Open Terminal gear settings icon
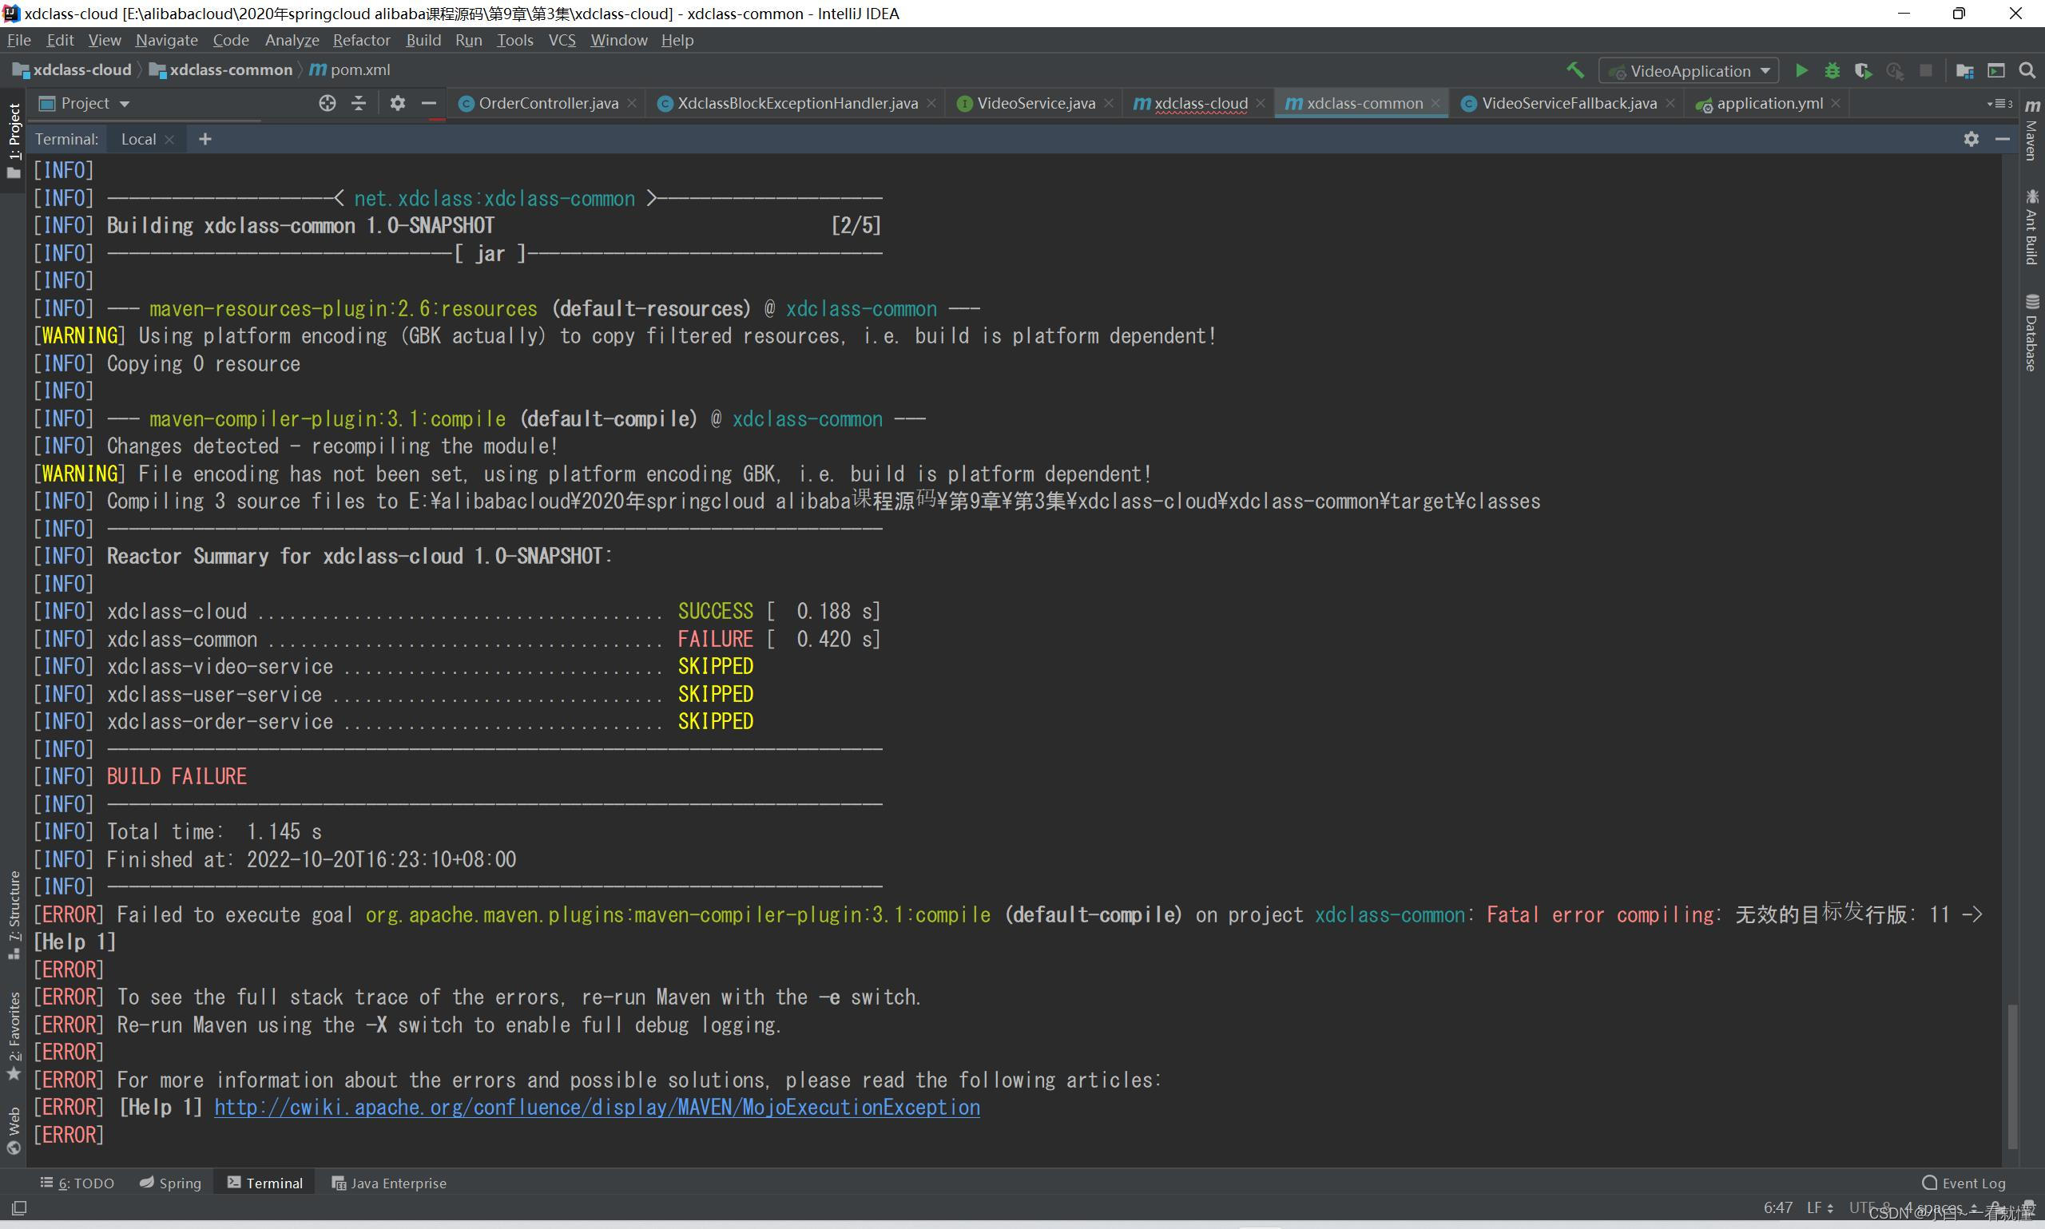 [x=1972, y=139]
